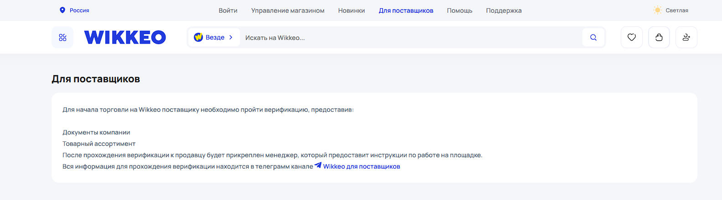Select Для поставщиков in the top menu
The image size is (722, 200).
(x=406, y=10)
